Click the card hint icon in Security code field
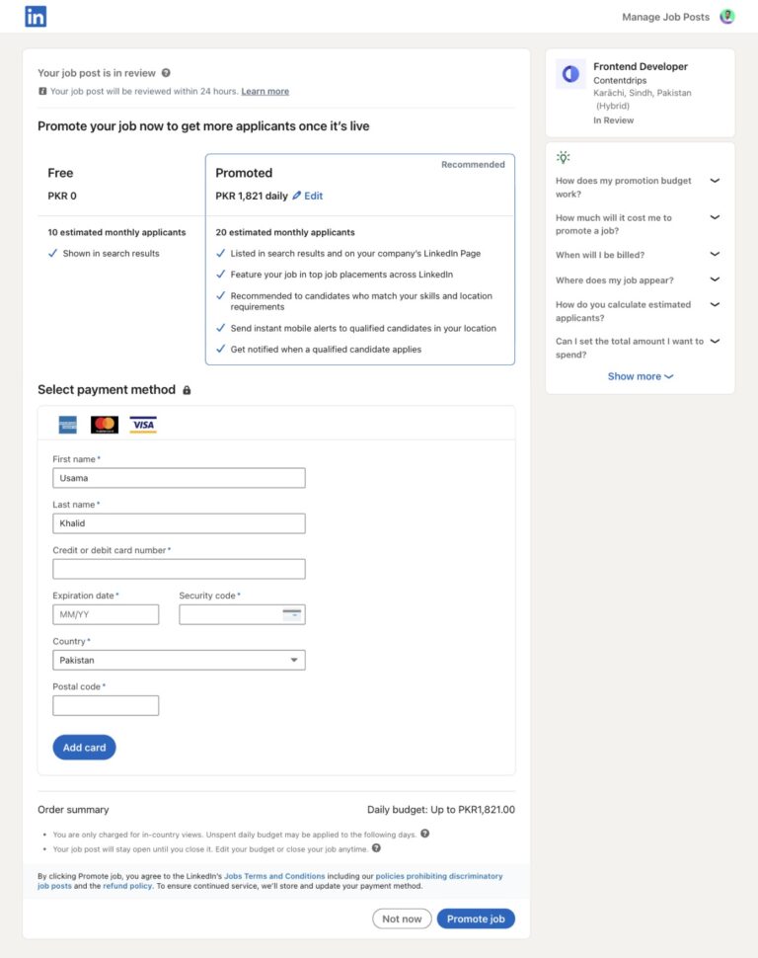This screenshot has width=758, height=958. click(x=293, y=613)
